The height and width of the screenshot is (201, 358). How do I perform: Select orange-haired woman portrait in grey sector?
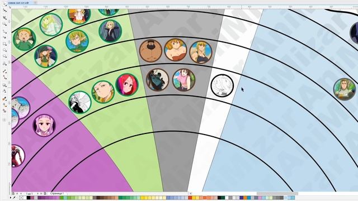click(x=176, y=50)
